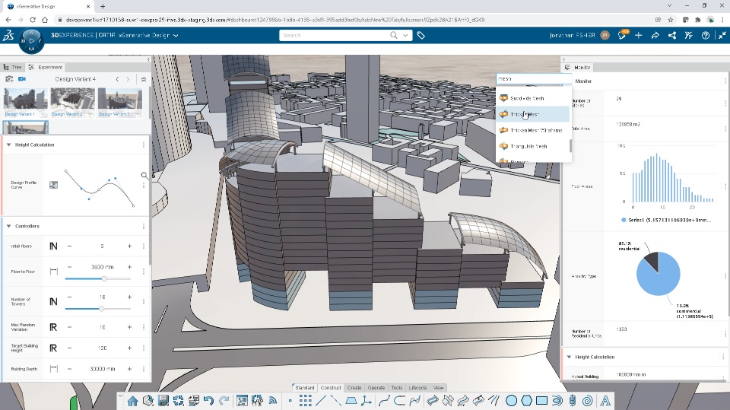Decrease Building Depth with minus button
730x410 pixels.
coord(69,369)
